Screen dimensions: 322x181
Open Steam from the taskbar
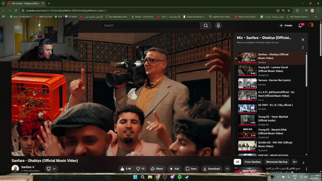tap(187, 177)
